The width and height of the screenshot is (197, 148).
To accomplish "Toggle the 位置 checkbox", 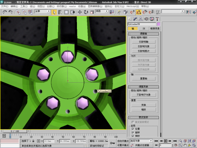I will tap(133, 129).
